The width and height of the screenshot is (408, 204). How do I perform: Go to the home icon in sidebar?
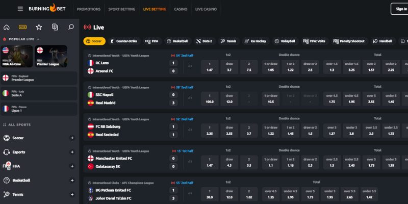coord(7,27)
